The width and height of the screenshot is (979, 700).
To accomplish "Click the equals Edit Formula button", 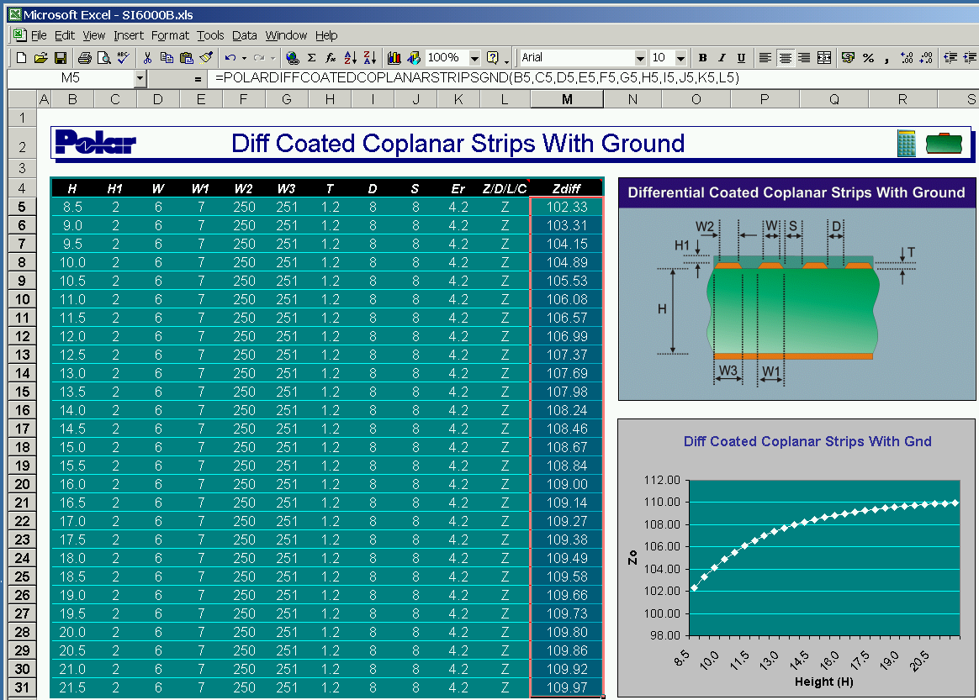I will (198, 79).
